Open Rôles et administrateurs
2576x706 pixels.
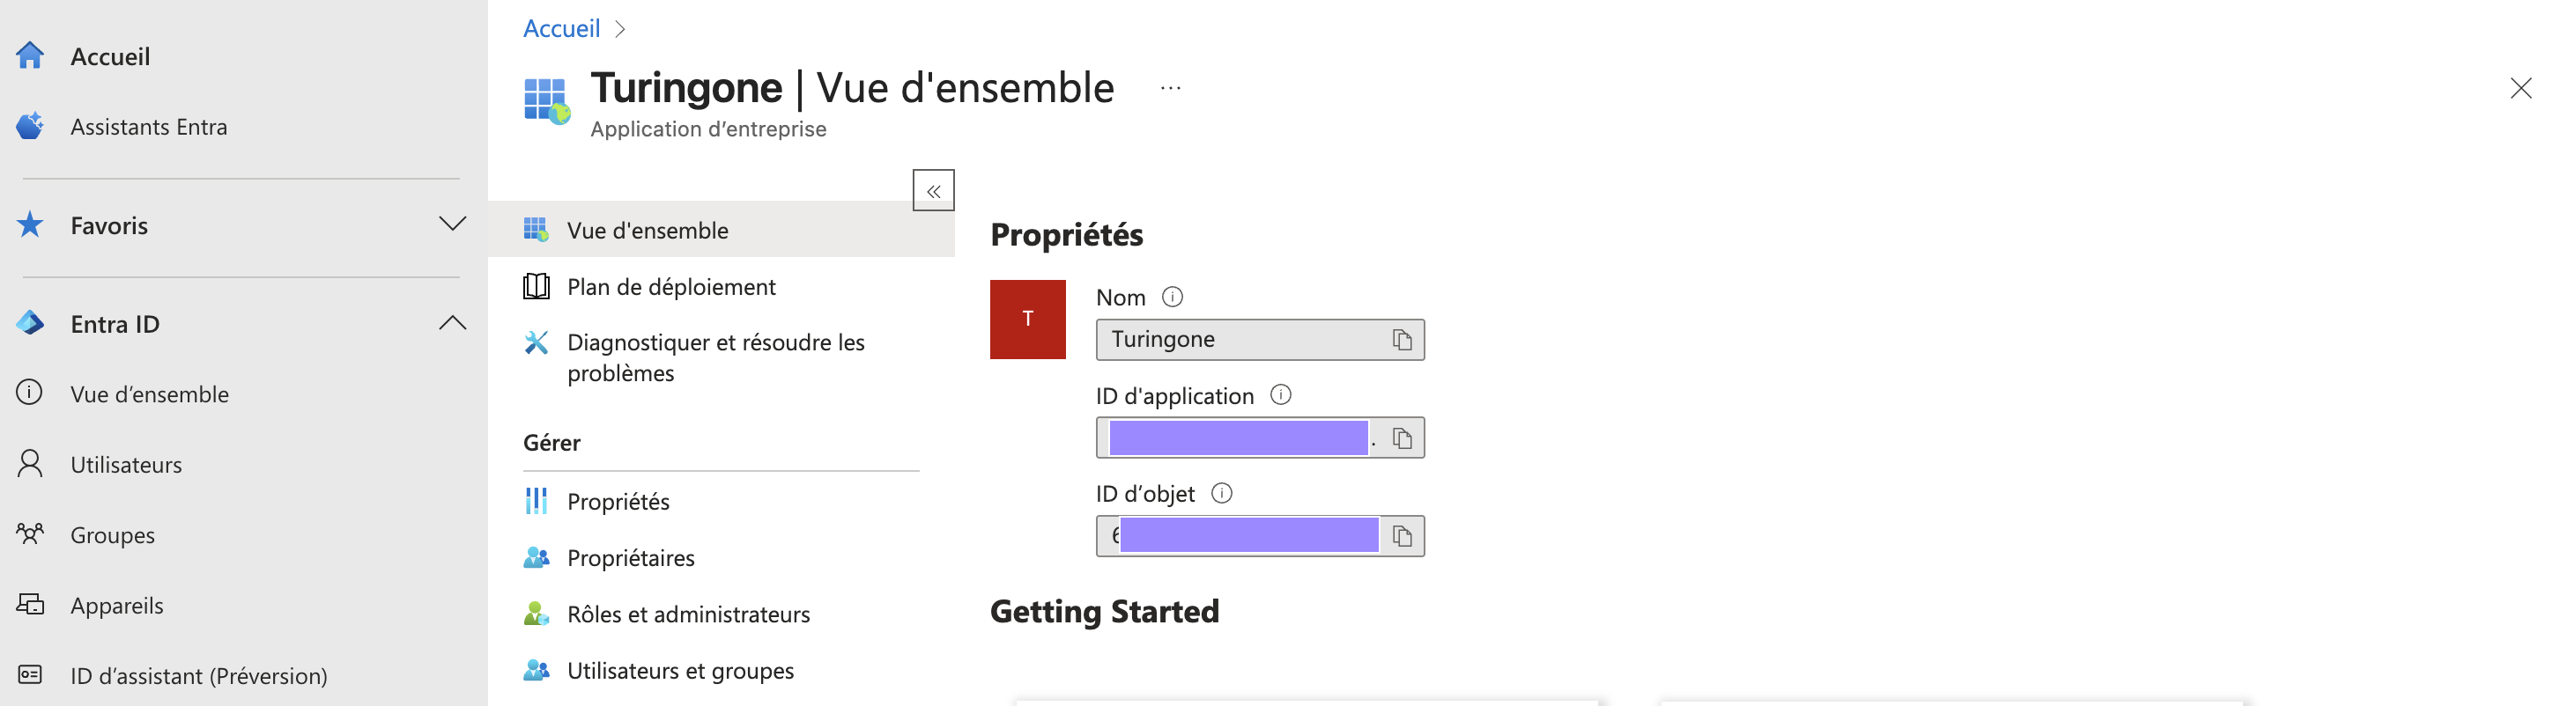coord(687,614)
